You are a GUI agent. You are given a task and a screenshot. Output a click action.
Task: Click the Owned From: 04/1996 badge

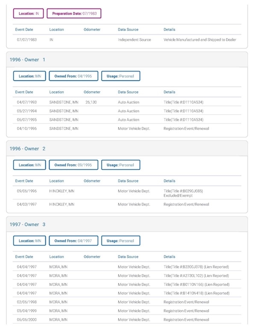click(x=74, y=76)
